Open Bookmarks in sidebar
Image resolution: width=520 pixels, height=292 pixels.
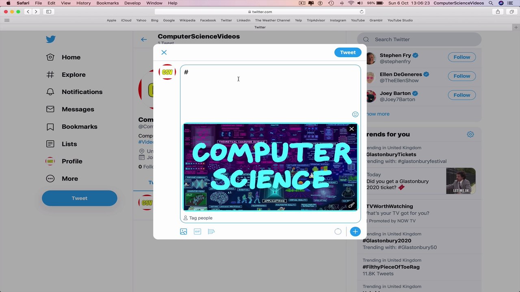[x=71, y=127]
